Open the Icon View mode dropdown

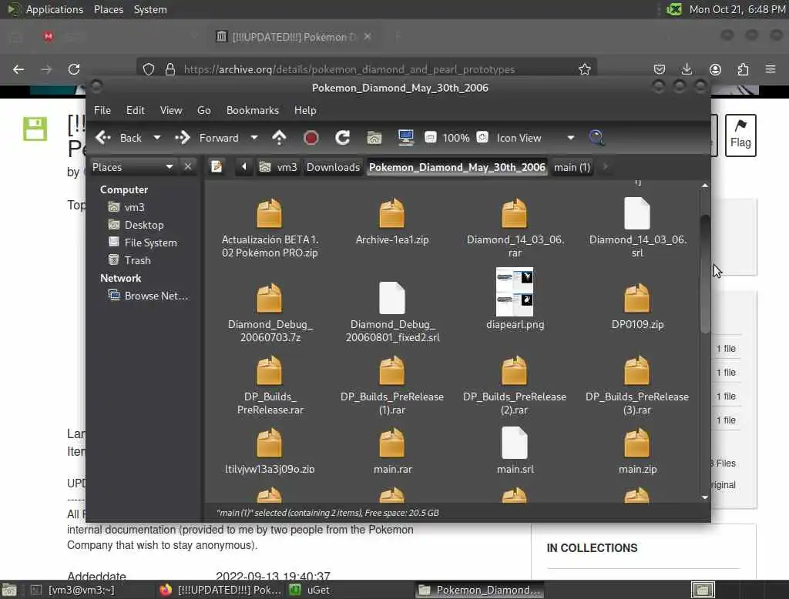536,138
